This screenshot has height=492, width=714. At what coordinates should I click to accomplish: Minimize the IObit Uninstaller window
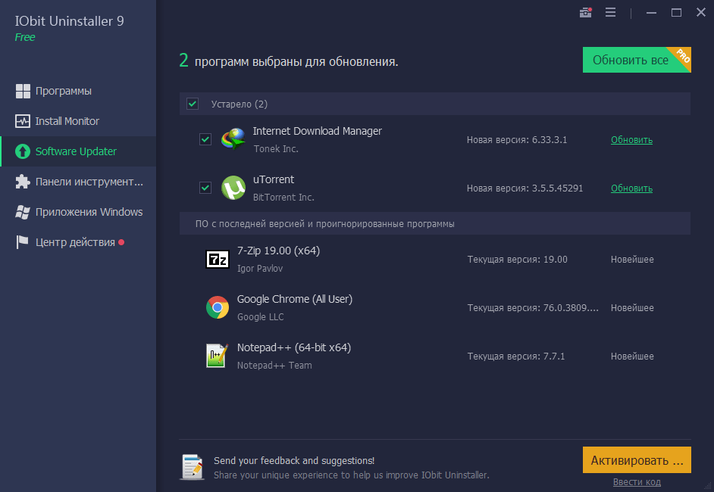651,13
